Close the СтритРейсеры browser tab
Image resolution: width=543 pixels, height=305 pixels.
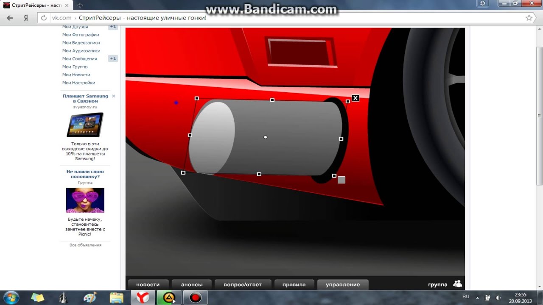coord(67,6)
